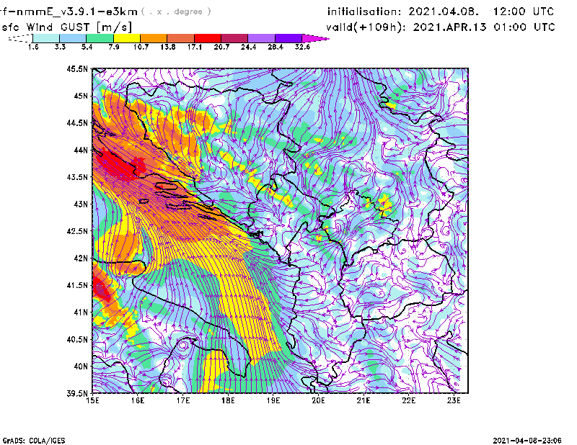Image resolution: width=577 pixels, height=445 pixels.
Task: Click the light cyan legend swatch
Action: coord(46,38)
